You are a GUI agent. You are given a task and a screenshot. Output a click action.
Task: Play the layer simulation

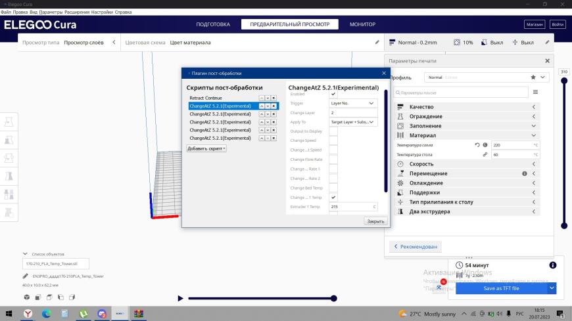point(180,299)
